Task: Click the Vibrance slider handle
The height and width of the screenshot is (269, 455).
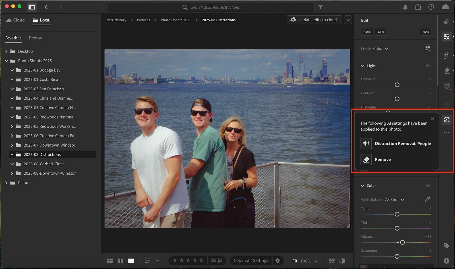Action: point(402,242)
